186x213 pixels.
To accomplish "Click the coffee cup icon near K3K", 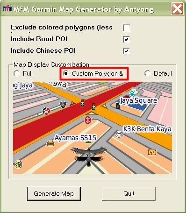I will (119, 134).
